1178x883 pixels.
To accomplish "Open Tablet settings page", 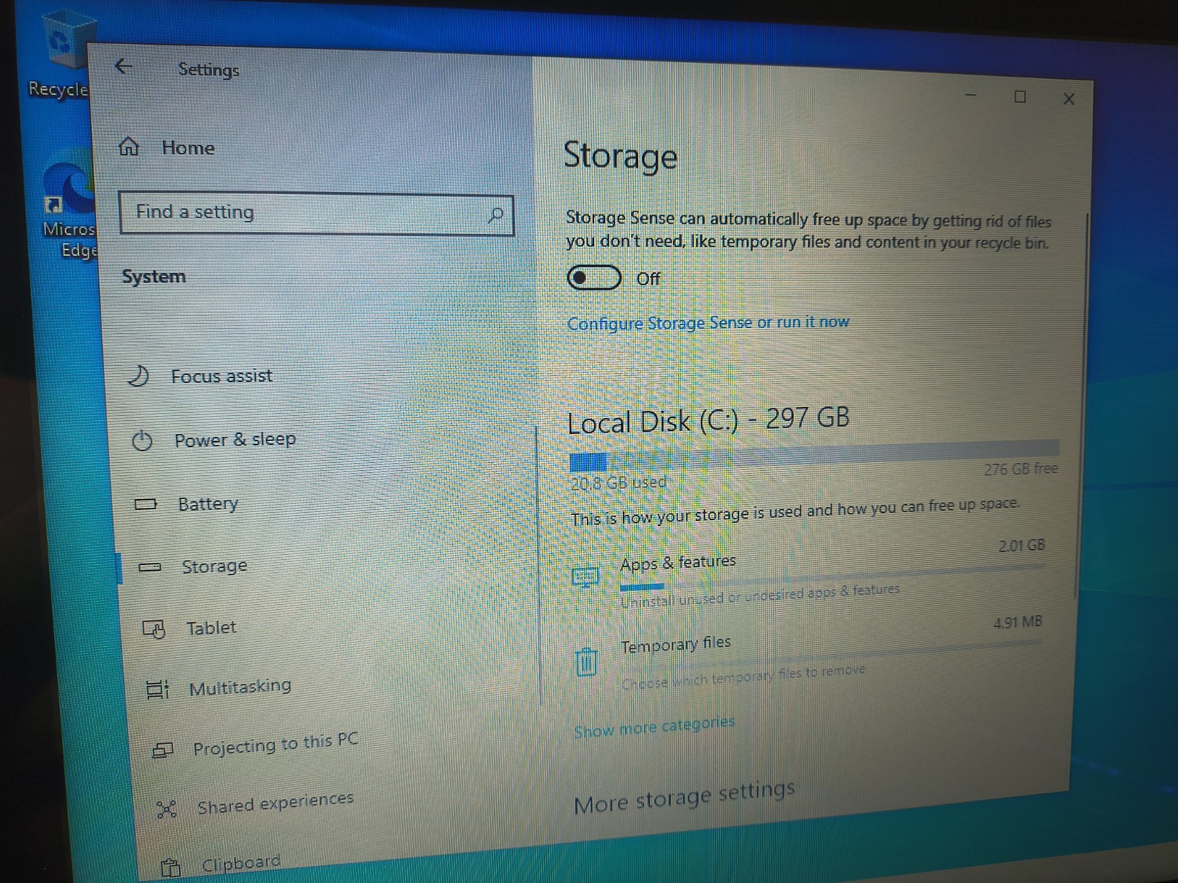I will click(211, 628).
